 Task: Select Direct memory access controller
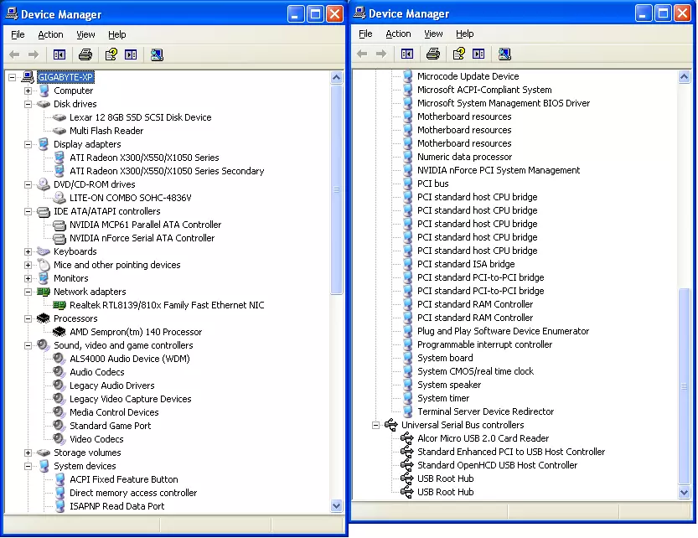coord(133,493)
